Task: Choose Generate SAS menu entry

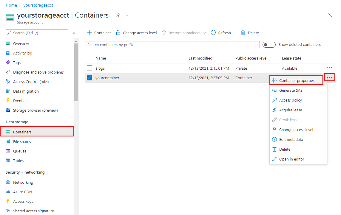Action: [x=298, y=90]
